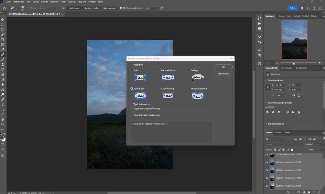
Task: Create a new layer via the panel icon
Action: [x=313, y=192]
